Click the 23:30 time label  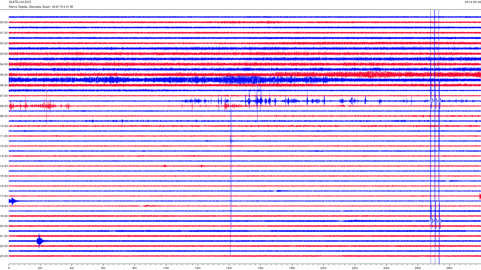(4, 256)
